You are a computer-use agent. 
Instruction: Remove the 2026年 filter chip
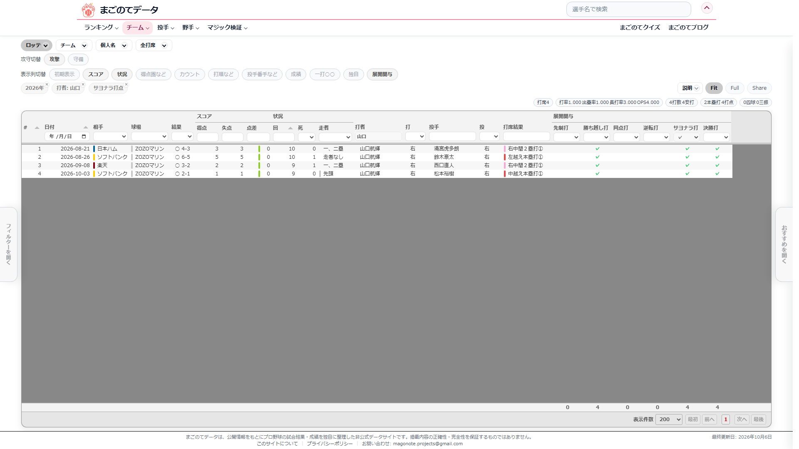point(47,84)
